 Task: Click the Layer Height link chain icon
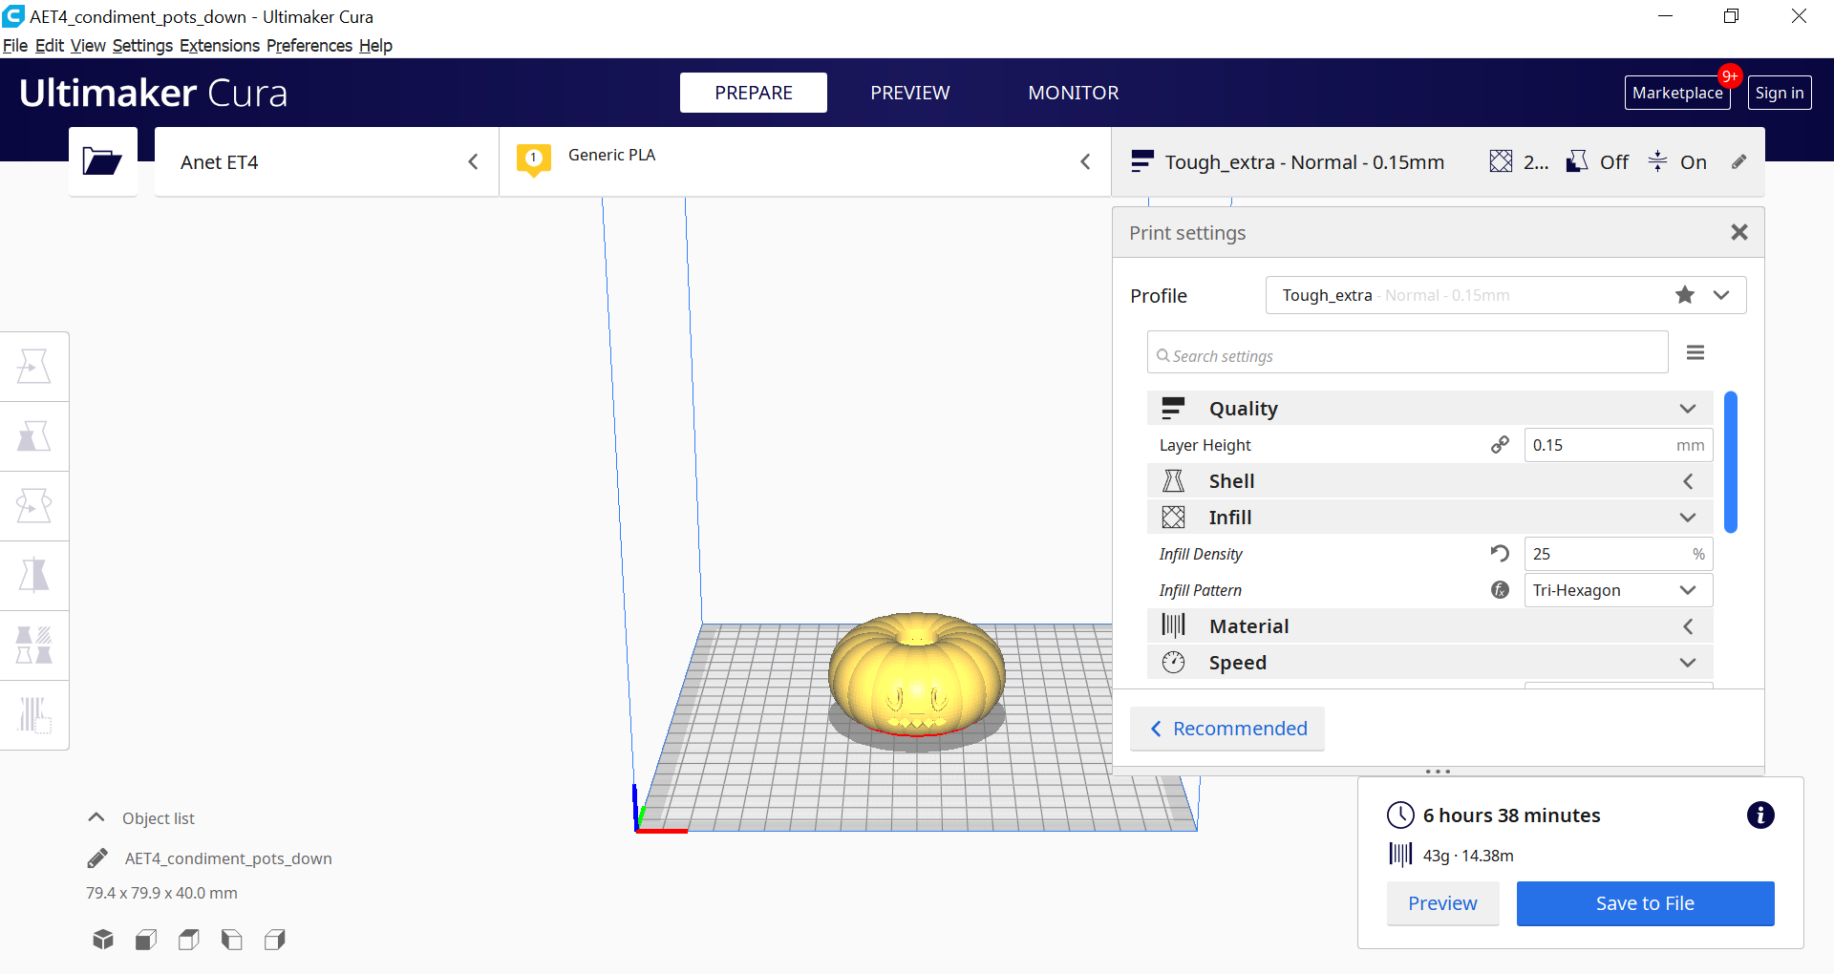click(1501, 445)
